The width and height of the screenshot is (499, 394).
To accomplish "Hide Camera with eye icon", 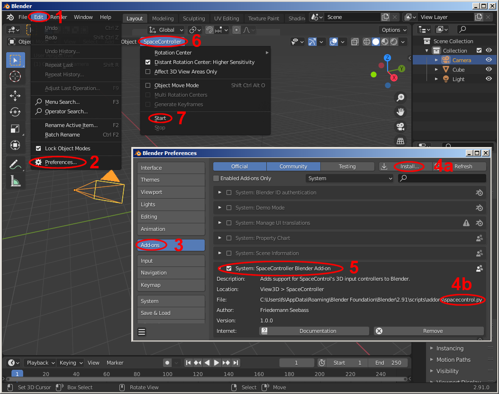I will pyautogui.click(x=489, y=60).
